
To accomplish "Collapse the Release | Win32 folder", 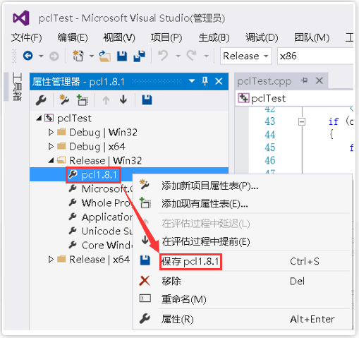I will 51,161.
